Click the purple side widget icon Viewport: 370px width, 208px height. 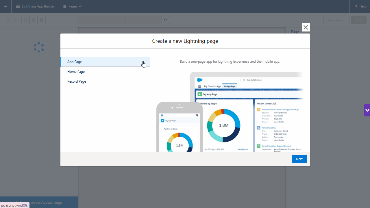[367, 110]
